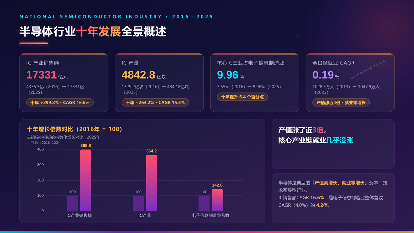
Task: Click the IC 产业销售额 card label
Action: [43, 63]
